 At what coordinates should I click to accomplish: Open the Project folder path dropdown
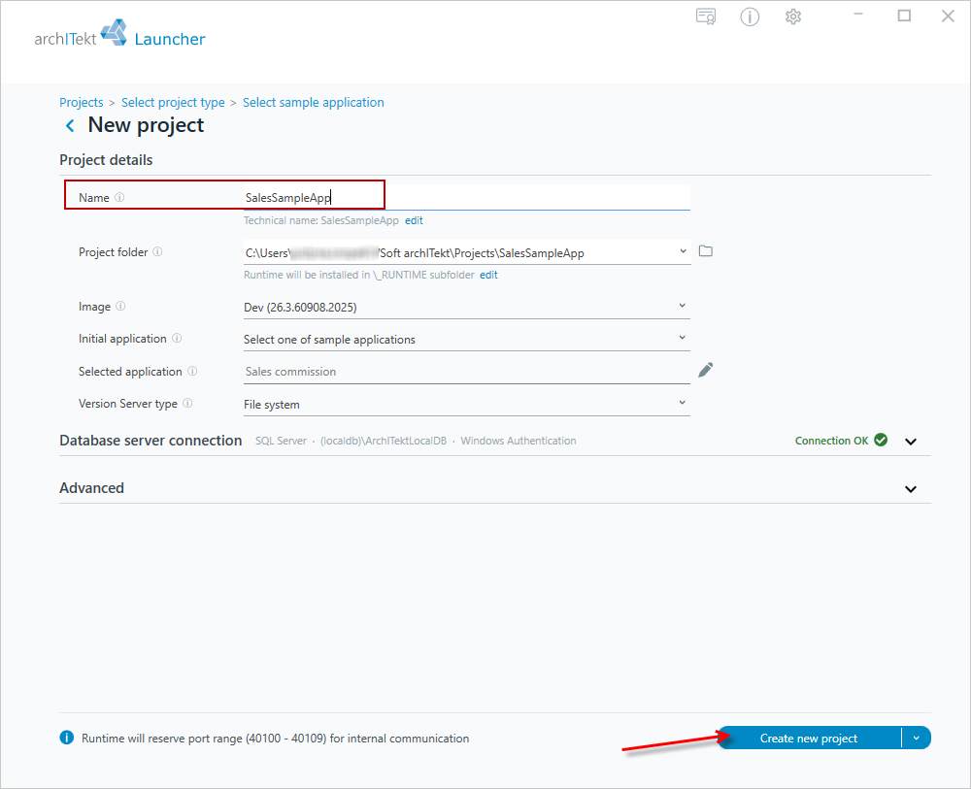pos(683,251)
